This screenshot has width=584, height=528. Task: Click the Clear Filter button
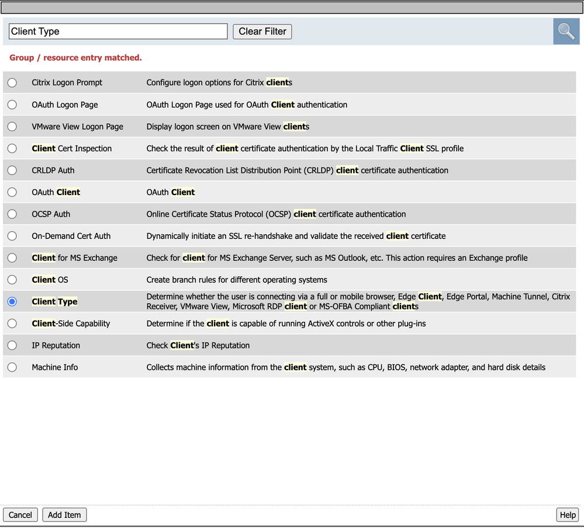coord(262,32)
